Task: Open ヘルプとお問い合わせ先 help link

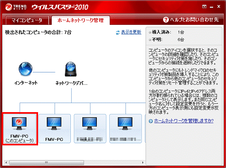Action: click(195, 19)
